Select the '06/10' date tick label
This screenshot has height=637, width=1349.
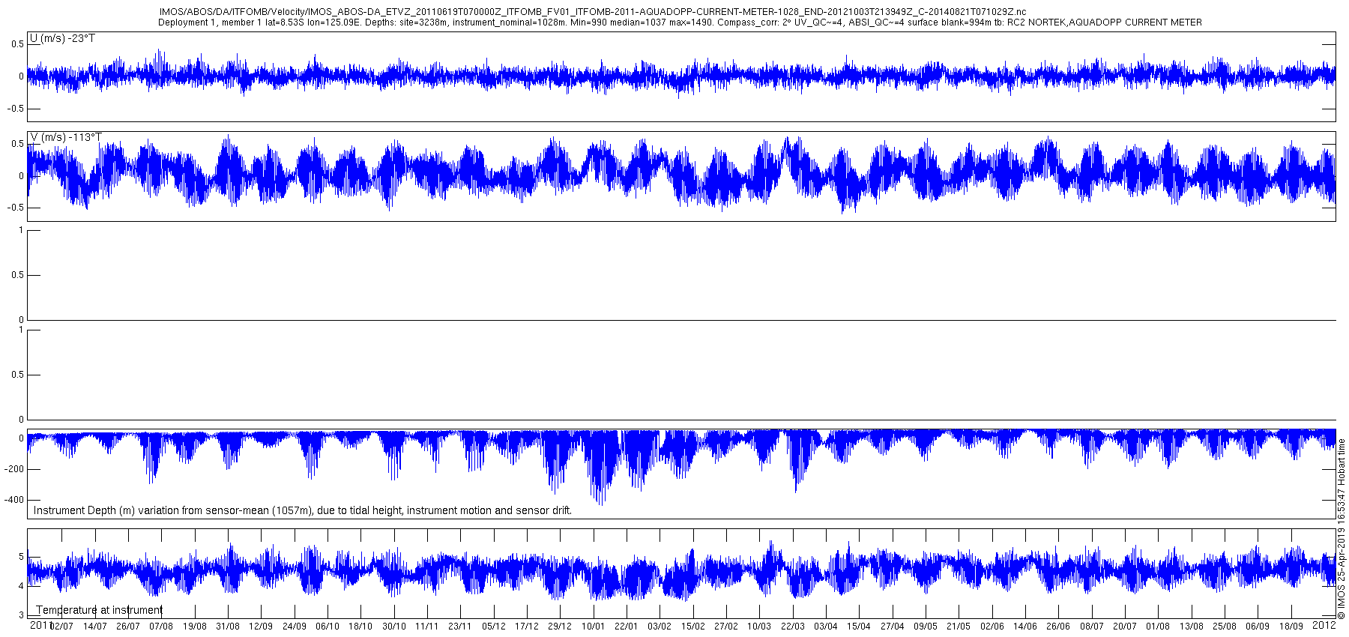[x=328, y=627]
